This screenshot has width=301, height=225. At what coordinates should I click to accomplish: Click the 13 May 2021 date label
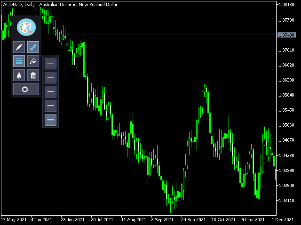14,220
